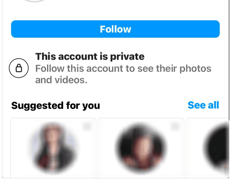Click the word "private" in bold heading
The image size is (232, 181).
click(127, 57)
